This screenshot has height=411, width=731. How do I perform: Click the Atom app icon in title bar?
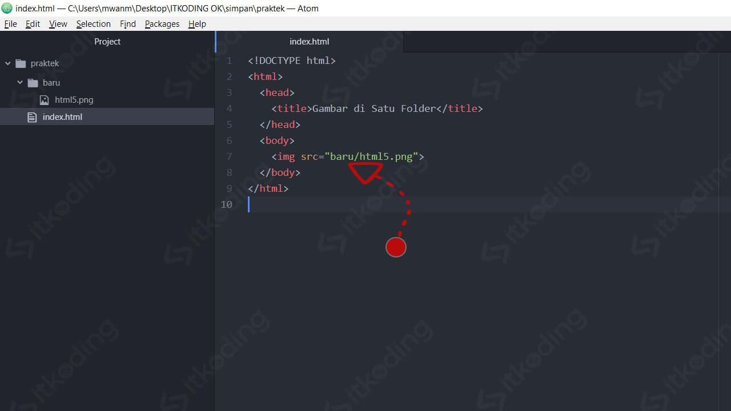click(7, 8)
